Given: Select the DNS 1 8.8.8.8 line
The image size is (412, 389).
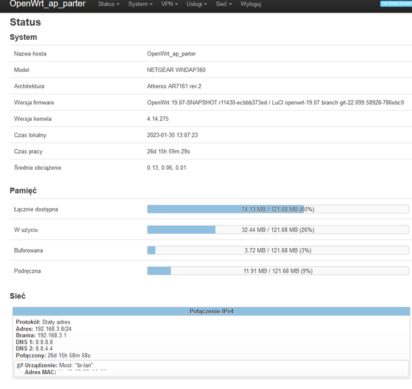Looking at the screenshot, I should (x=34, y=342).
